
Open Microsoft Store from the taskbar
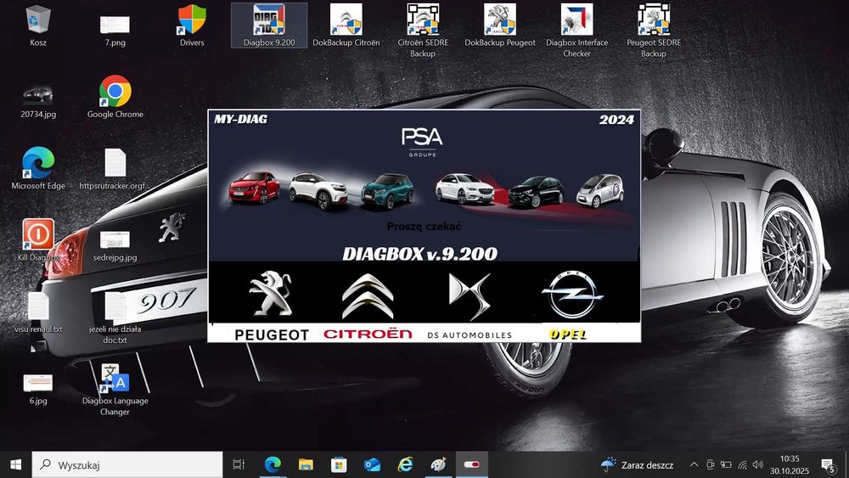click(339, 464)
